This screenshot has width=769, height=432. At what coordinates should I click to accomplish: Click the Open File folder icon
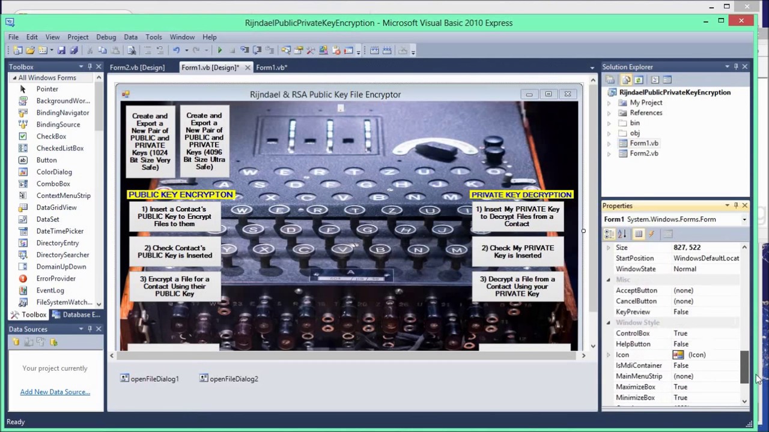(x=30, y=51)
